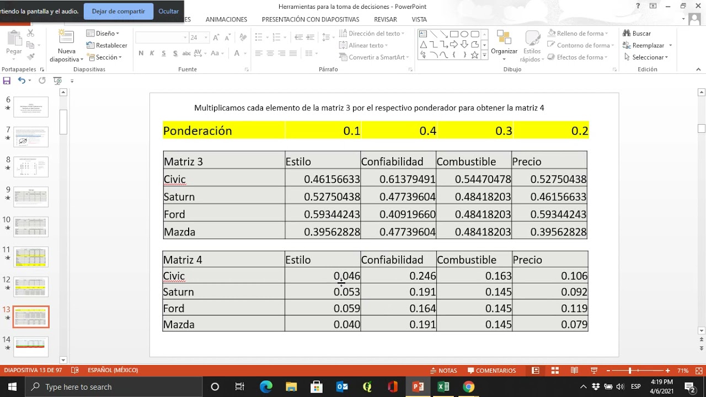This screenshot has width=706, height=397.
Task: Click the Redo icon in quick access toolbar
Action: coord(42,81)
